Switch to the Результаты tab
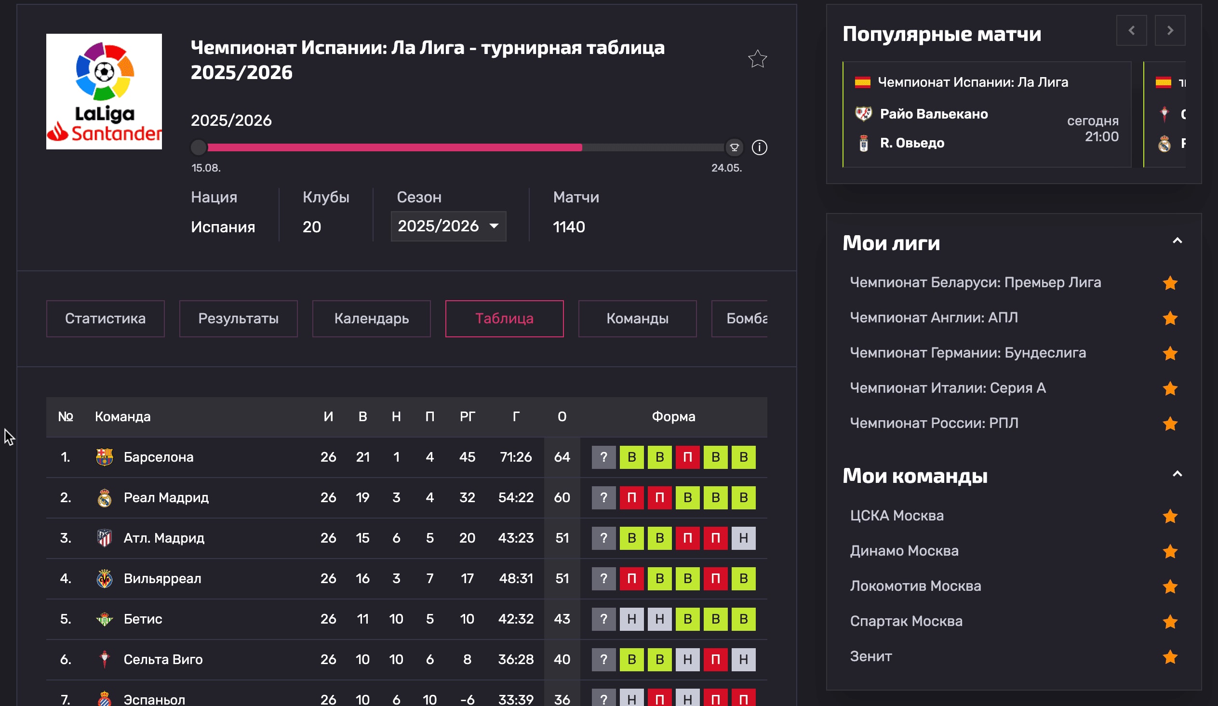 click(238, 319)
